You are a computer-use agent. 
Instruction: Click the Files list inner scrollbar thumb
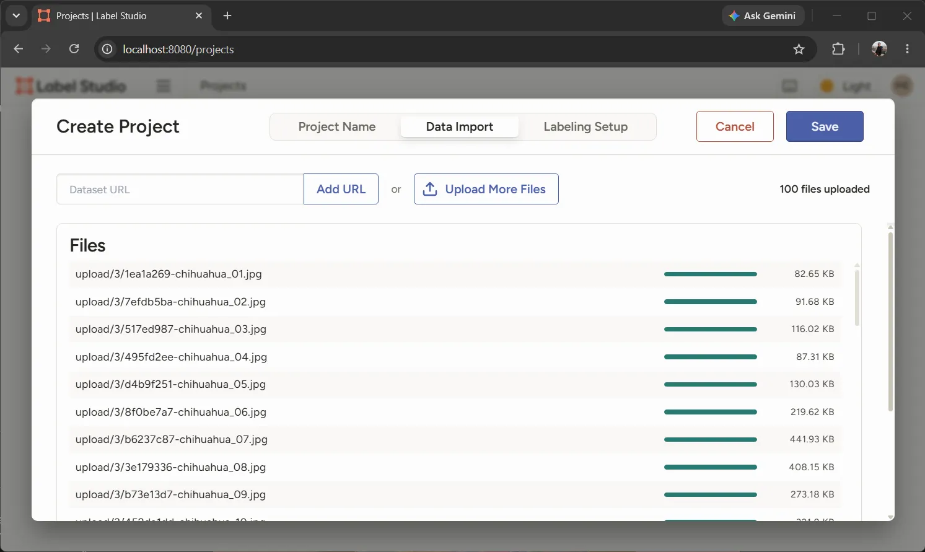coord(857,297)
